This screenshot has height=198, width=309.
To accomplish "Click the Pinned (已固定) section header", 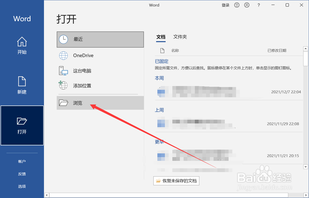I will pyautogui.click(x=161, y=61).
